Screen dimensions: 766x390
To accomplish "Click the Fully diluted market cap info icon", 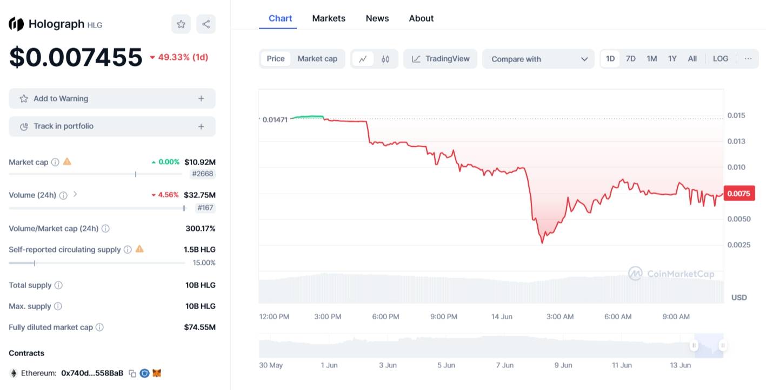I will 99,327.
